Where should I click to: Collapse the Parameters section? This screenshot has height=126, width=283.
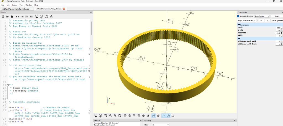click(x=239, y=25)
